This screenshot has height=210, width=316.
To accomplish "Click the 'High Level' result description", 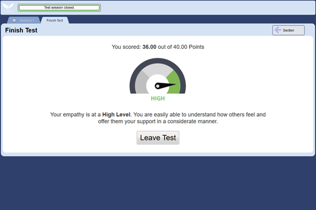I will [x=158, y=118].
